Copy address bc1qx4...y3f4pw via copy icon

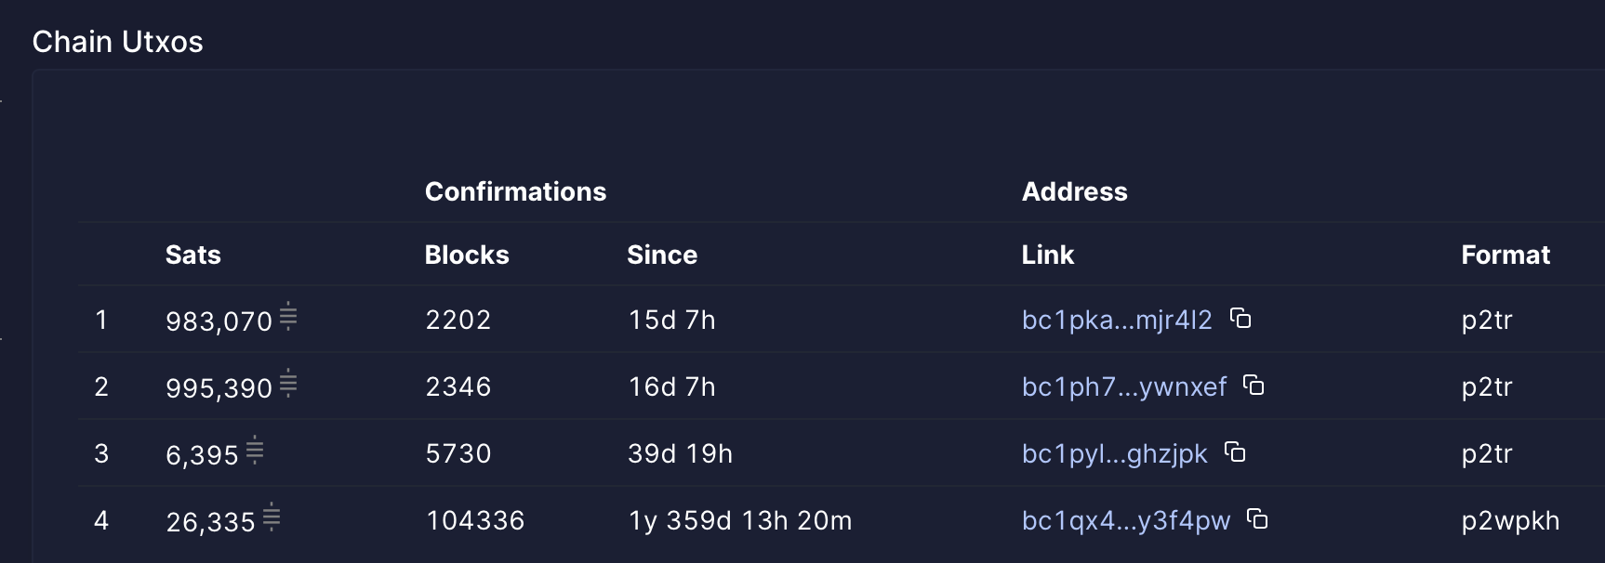tap(1257, 519)
